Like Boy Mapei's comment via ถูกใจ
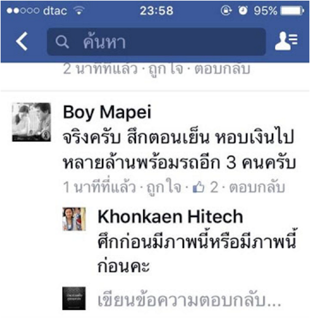Viewport: 310px width, 320px height. coord(164,187)
